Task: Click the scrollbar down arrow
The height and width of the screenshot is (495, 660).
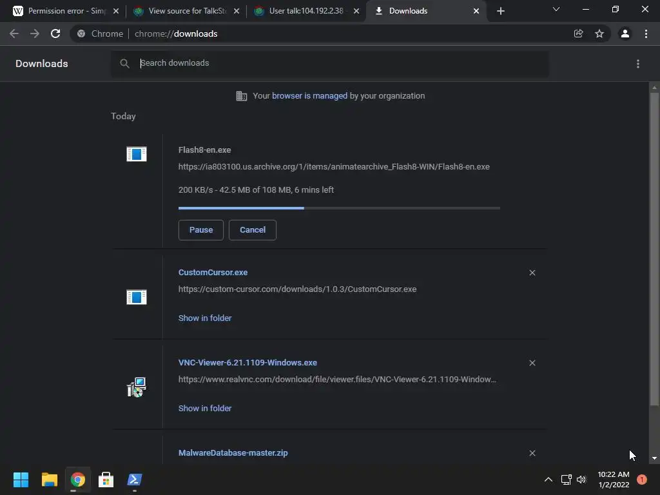Action: pyautogui.click(x=654, y=458)
